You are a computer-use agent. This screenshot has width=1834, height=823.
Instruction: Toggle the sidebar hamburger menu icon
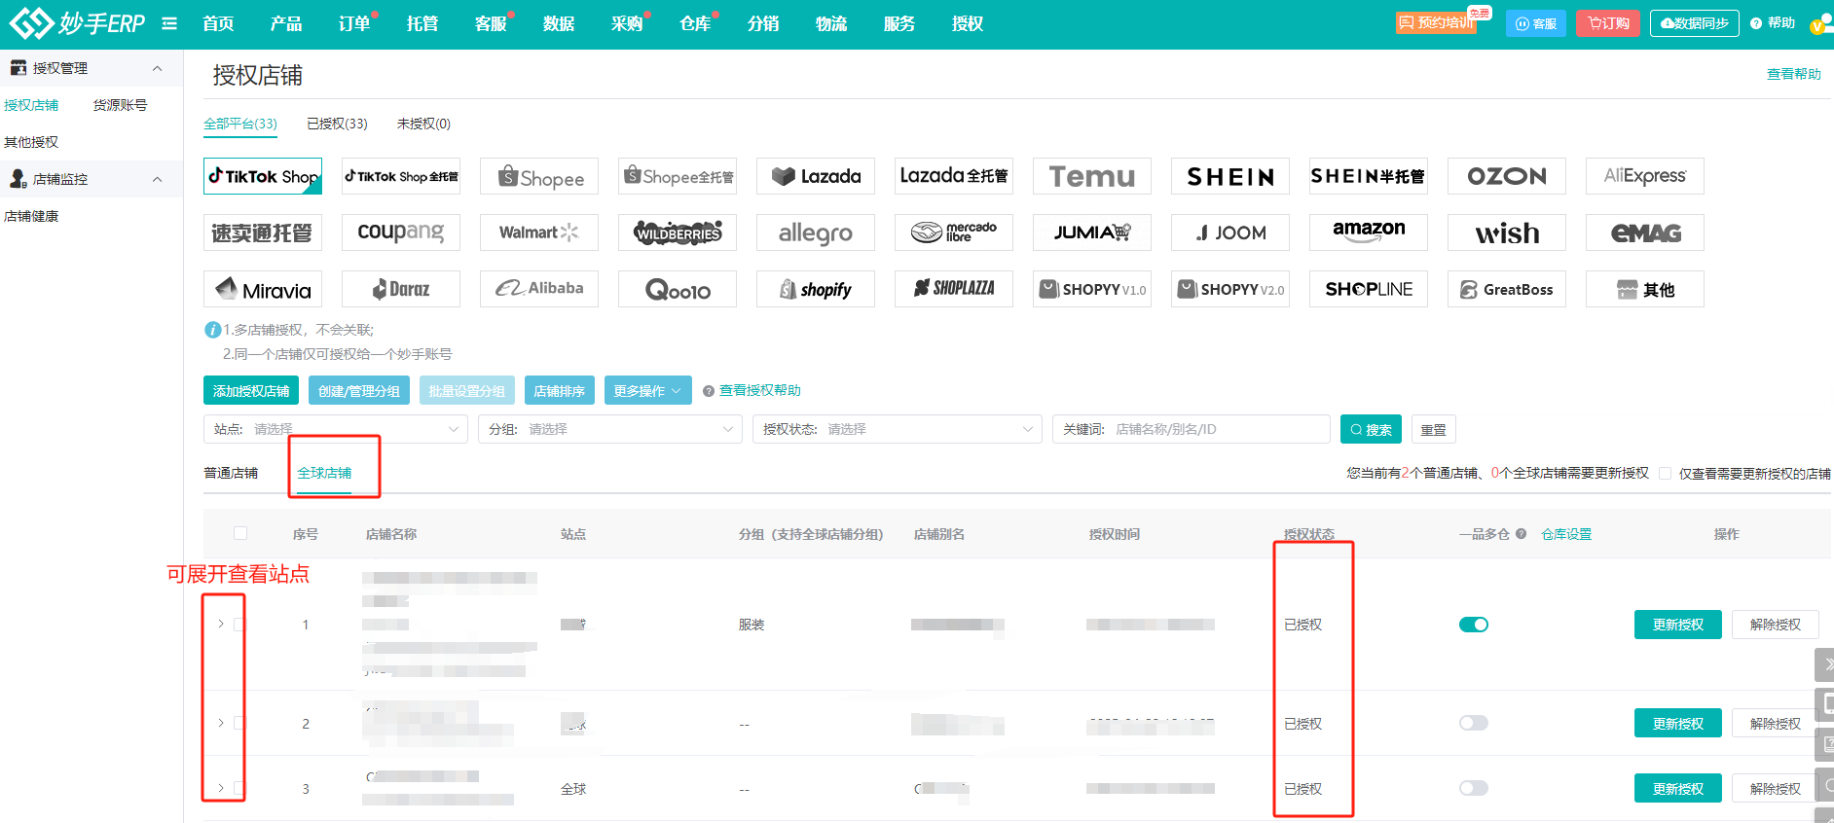(169, 23)
